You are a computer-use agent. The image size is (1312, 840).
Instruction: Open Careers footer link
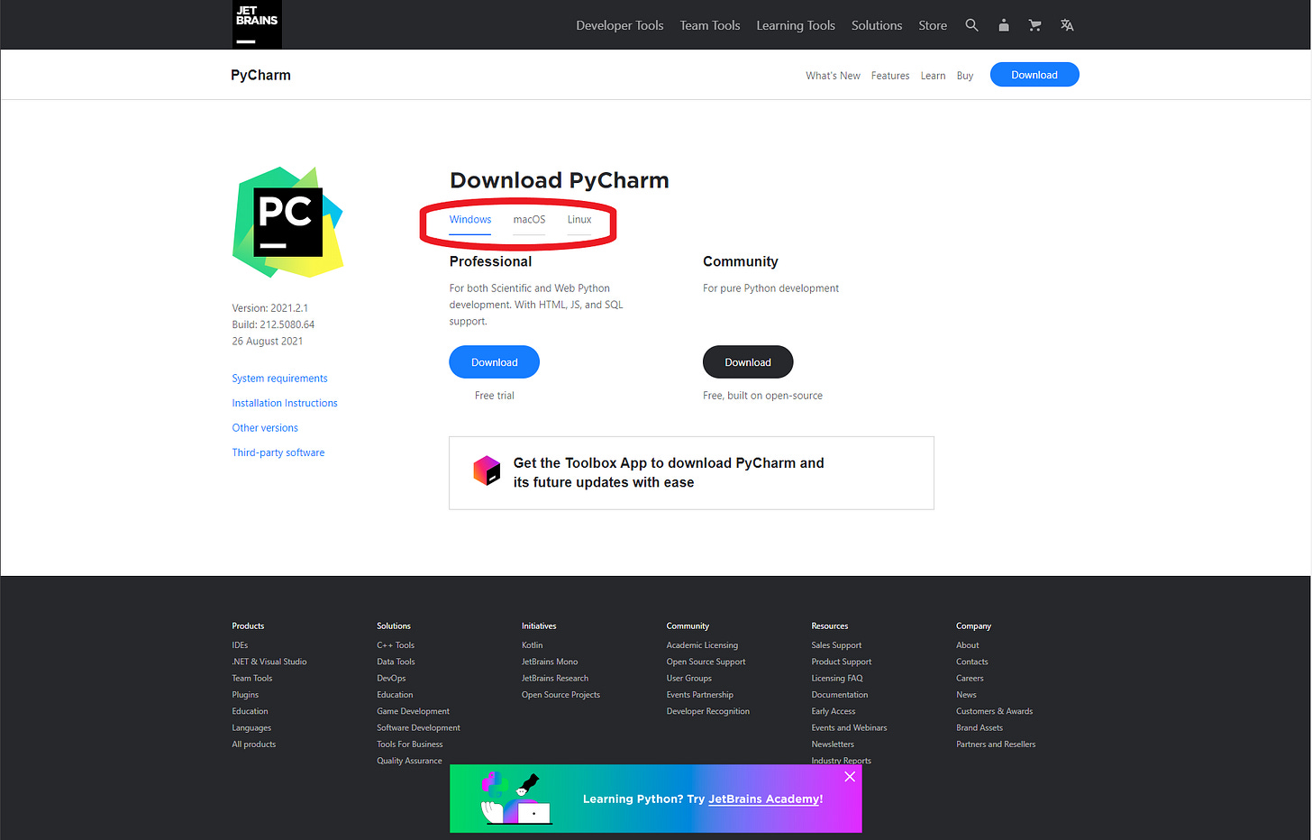click(970, 679)
